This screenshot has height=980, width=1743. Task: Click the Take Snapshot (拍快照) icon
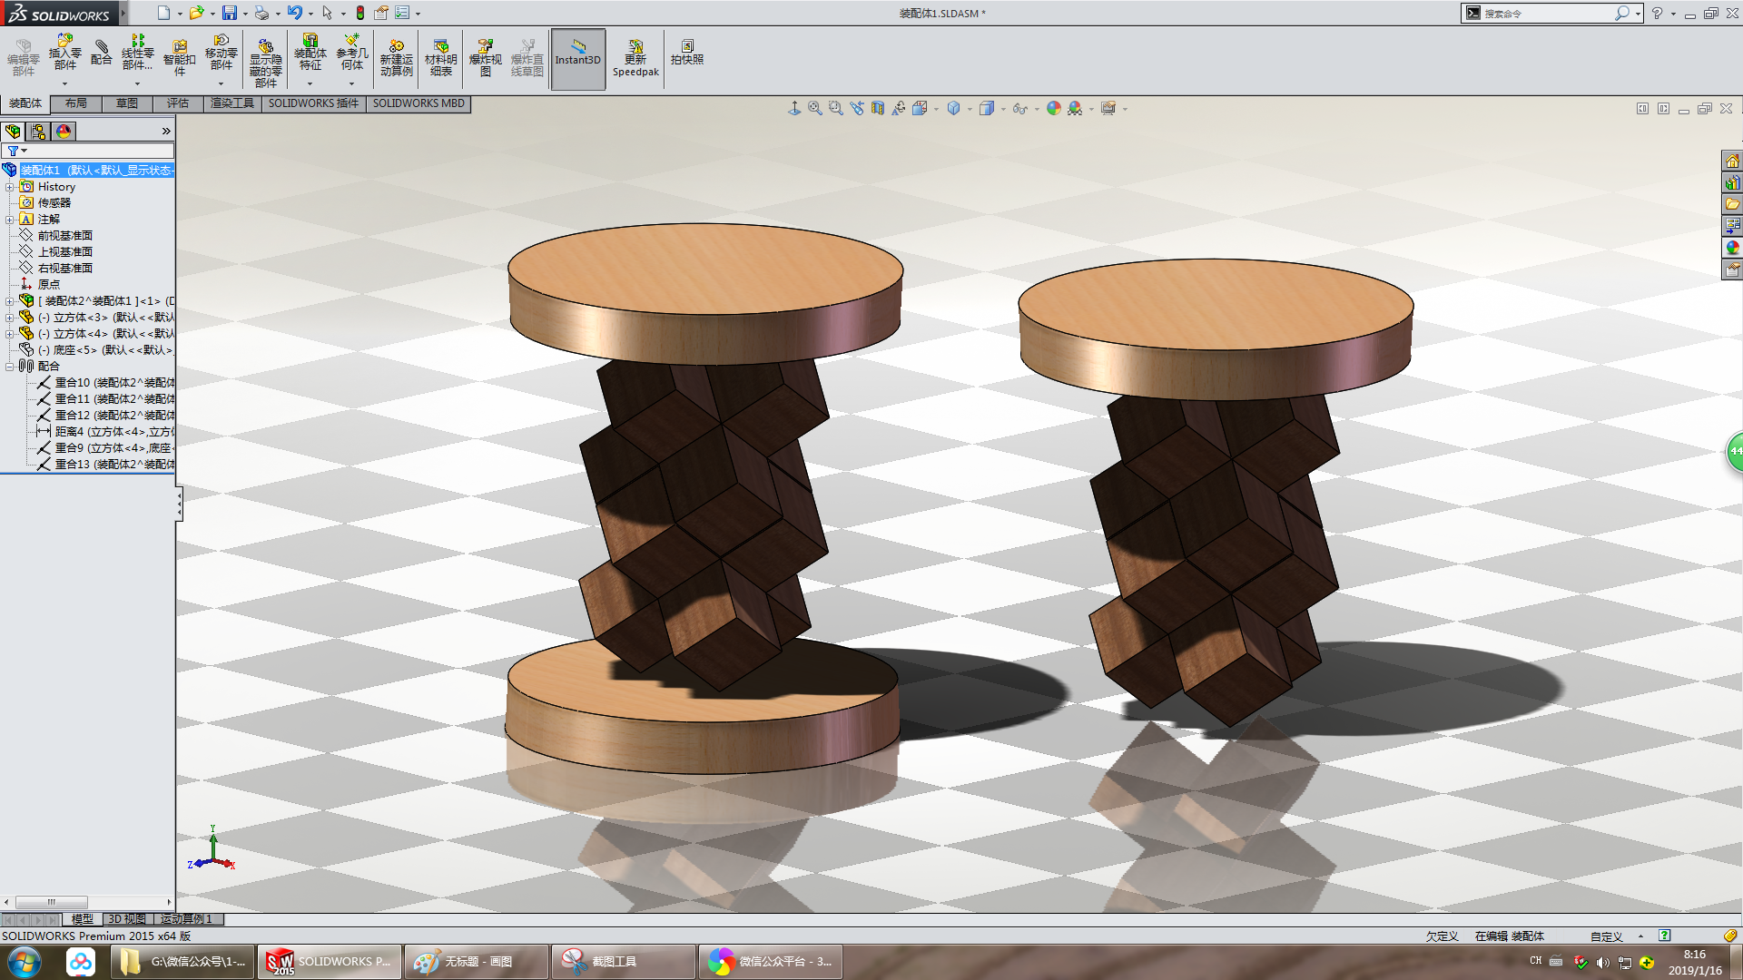coord(687,53)
